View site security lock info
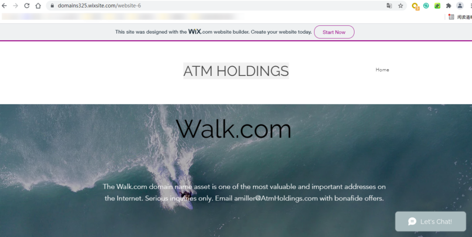472x237 pixels. [52, 5]
